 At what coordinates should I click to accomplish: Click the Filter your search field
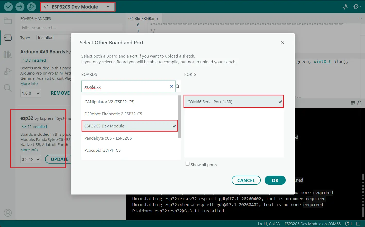click(x=71, y=27)
